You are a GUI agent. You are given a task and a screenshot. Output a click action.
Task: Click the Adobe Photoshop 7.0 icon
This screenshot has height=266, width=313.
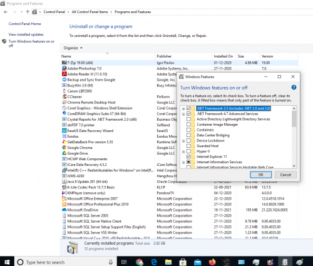click(64, 68)
